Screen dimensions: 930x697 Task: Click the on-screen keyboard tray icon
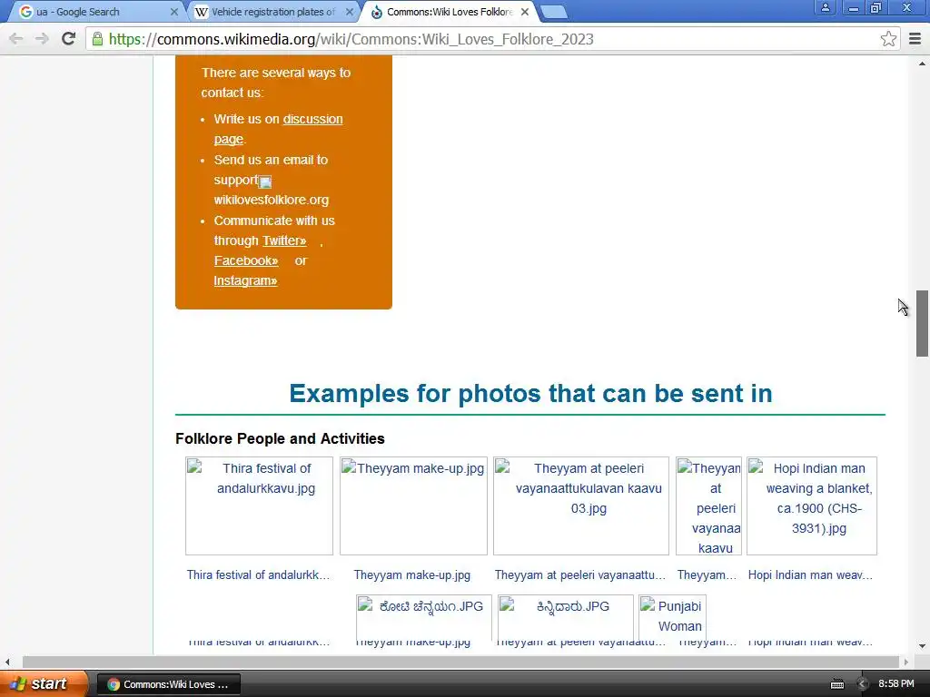tap(836, 684)
